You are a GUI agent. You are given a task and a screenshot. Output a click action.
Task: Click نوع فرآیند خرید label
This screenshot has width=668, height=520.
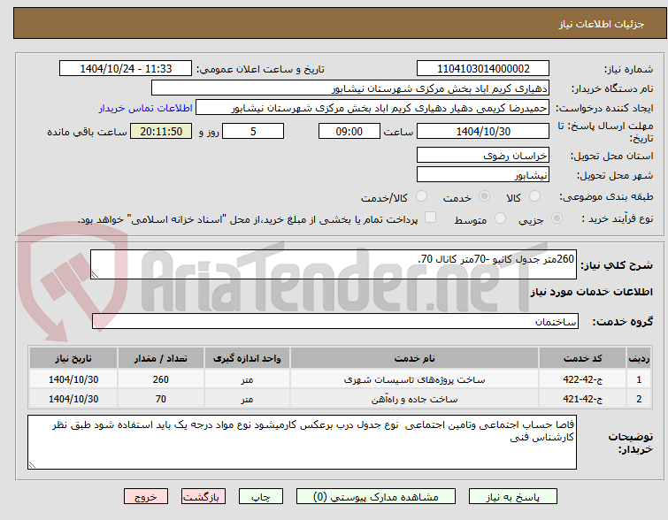pos(618,218)
